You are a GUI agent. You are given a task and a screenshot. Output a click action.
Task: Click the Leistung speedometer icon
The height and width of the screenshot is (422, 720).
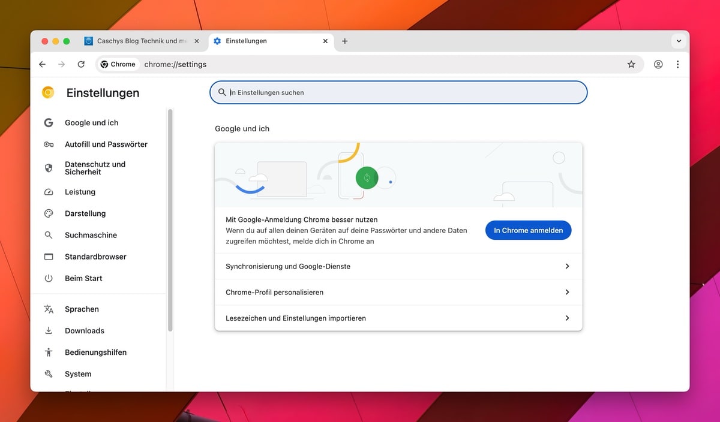(49, 192)
